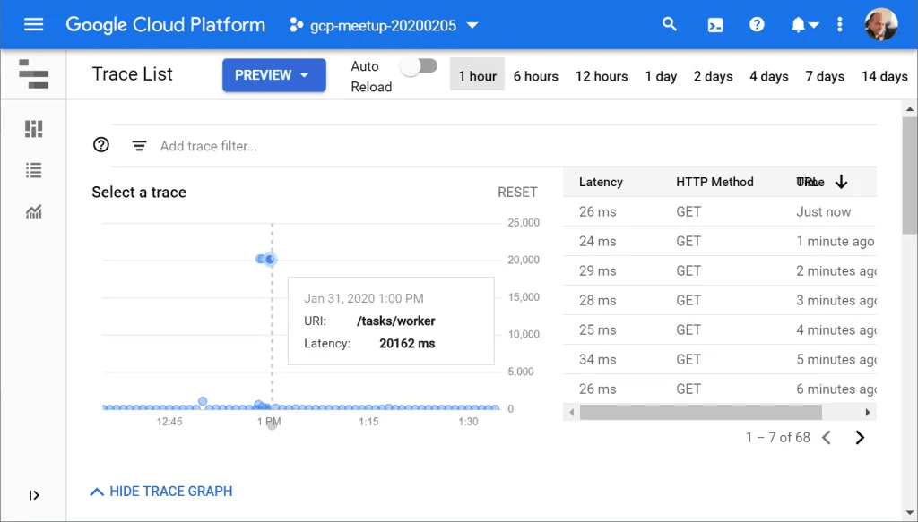Open the help question mark icon

757,24
